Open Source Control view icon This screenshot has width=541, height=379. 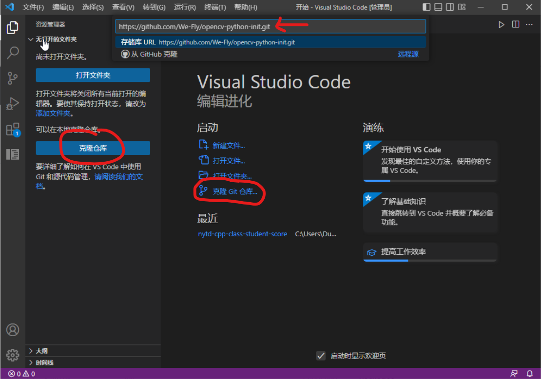(13, 78)
